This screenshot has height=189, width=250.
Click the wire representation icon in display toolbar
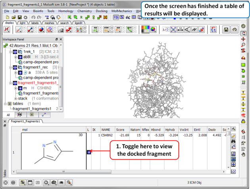pos(19,30)
